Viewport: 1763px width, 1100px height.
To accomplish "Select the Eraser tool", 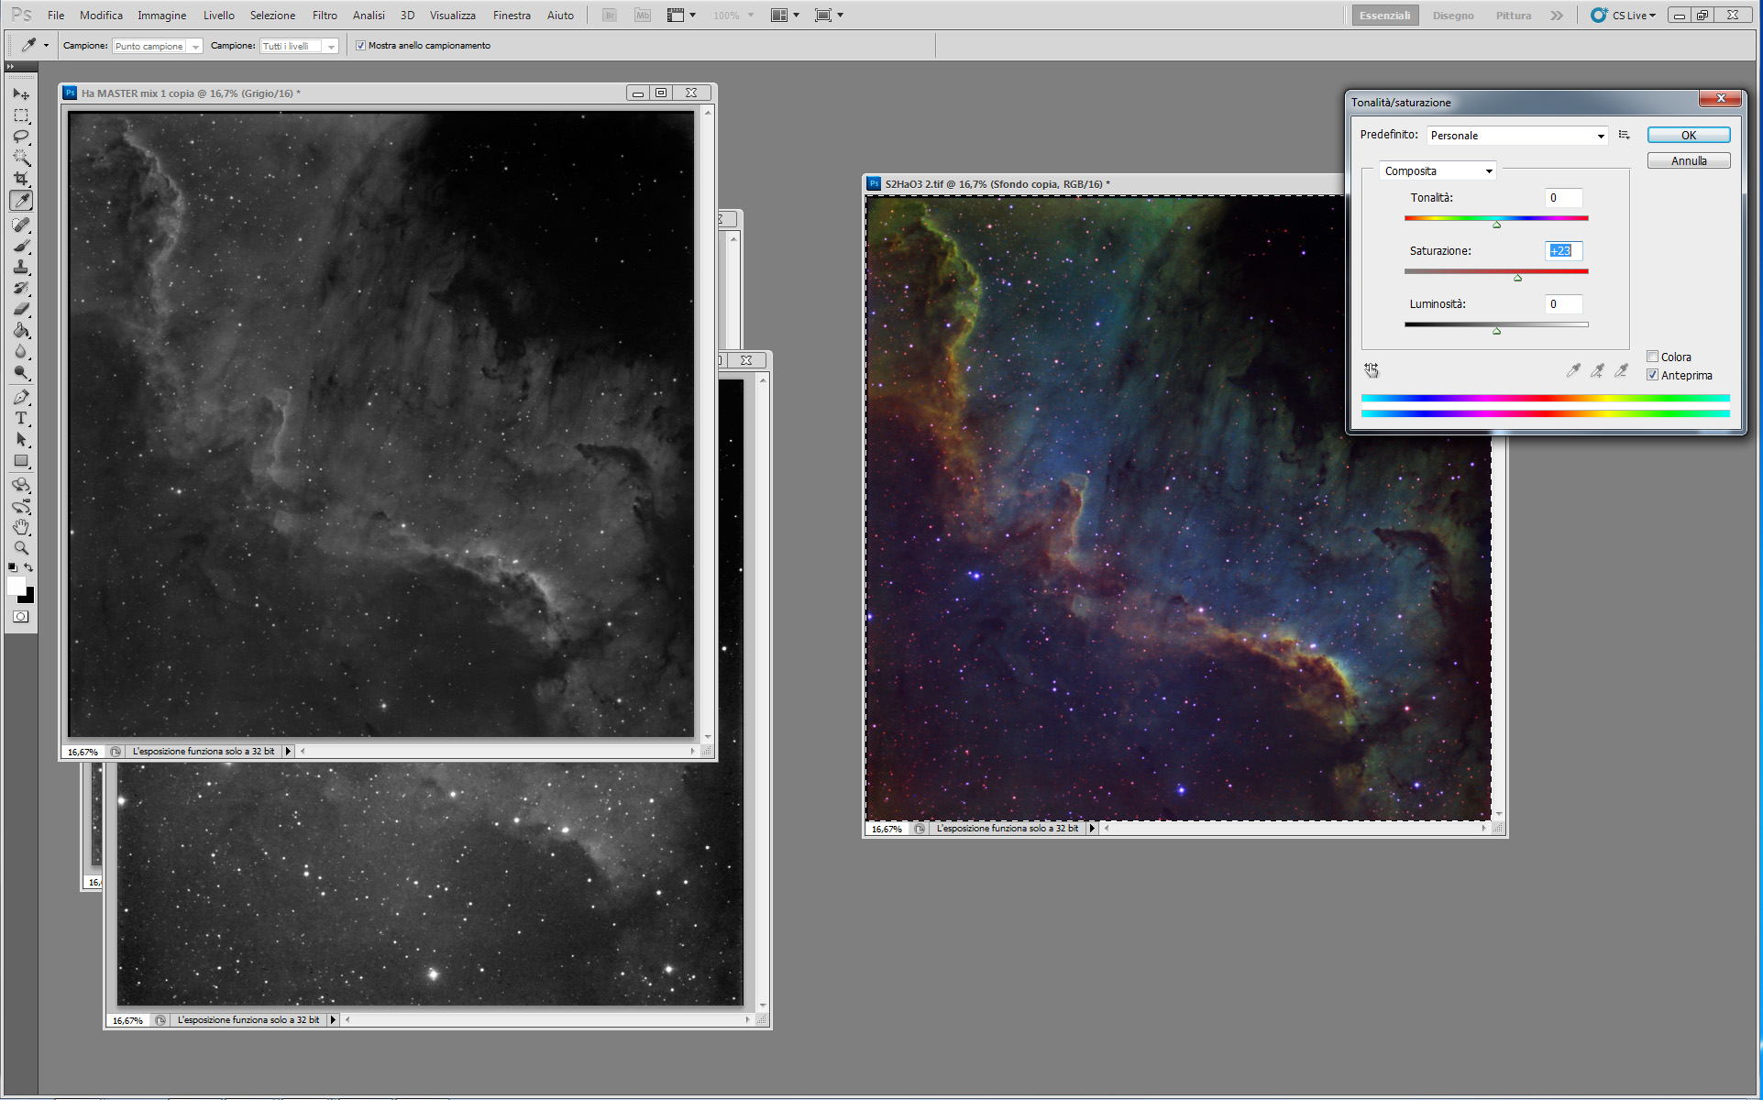I will point(21,309).
